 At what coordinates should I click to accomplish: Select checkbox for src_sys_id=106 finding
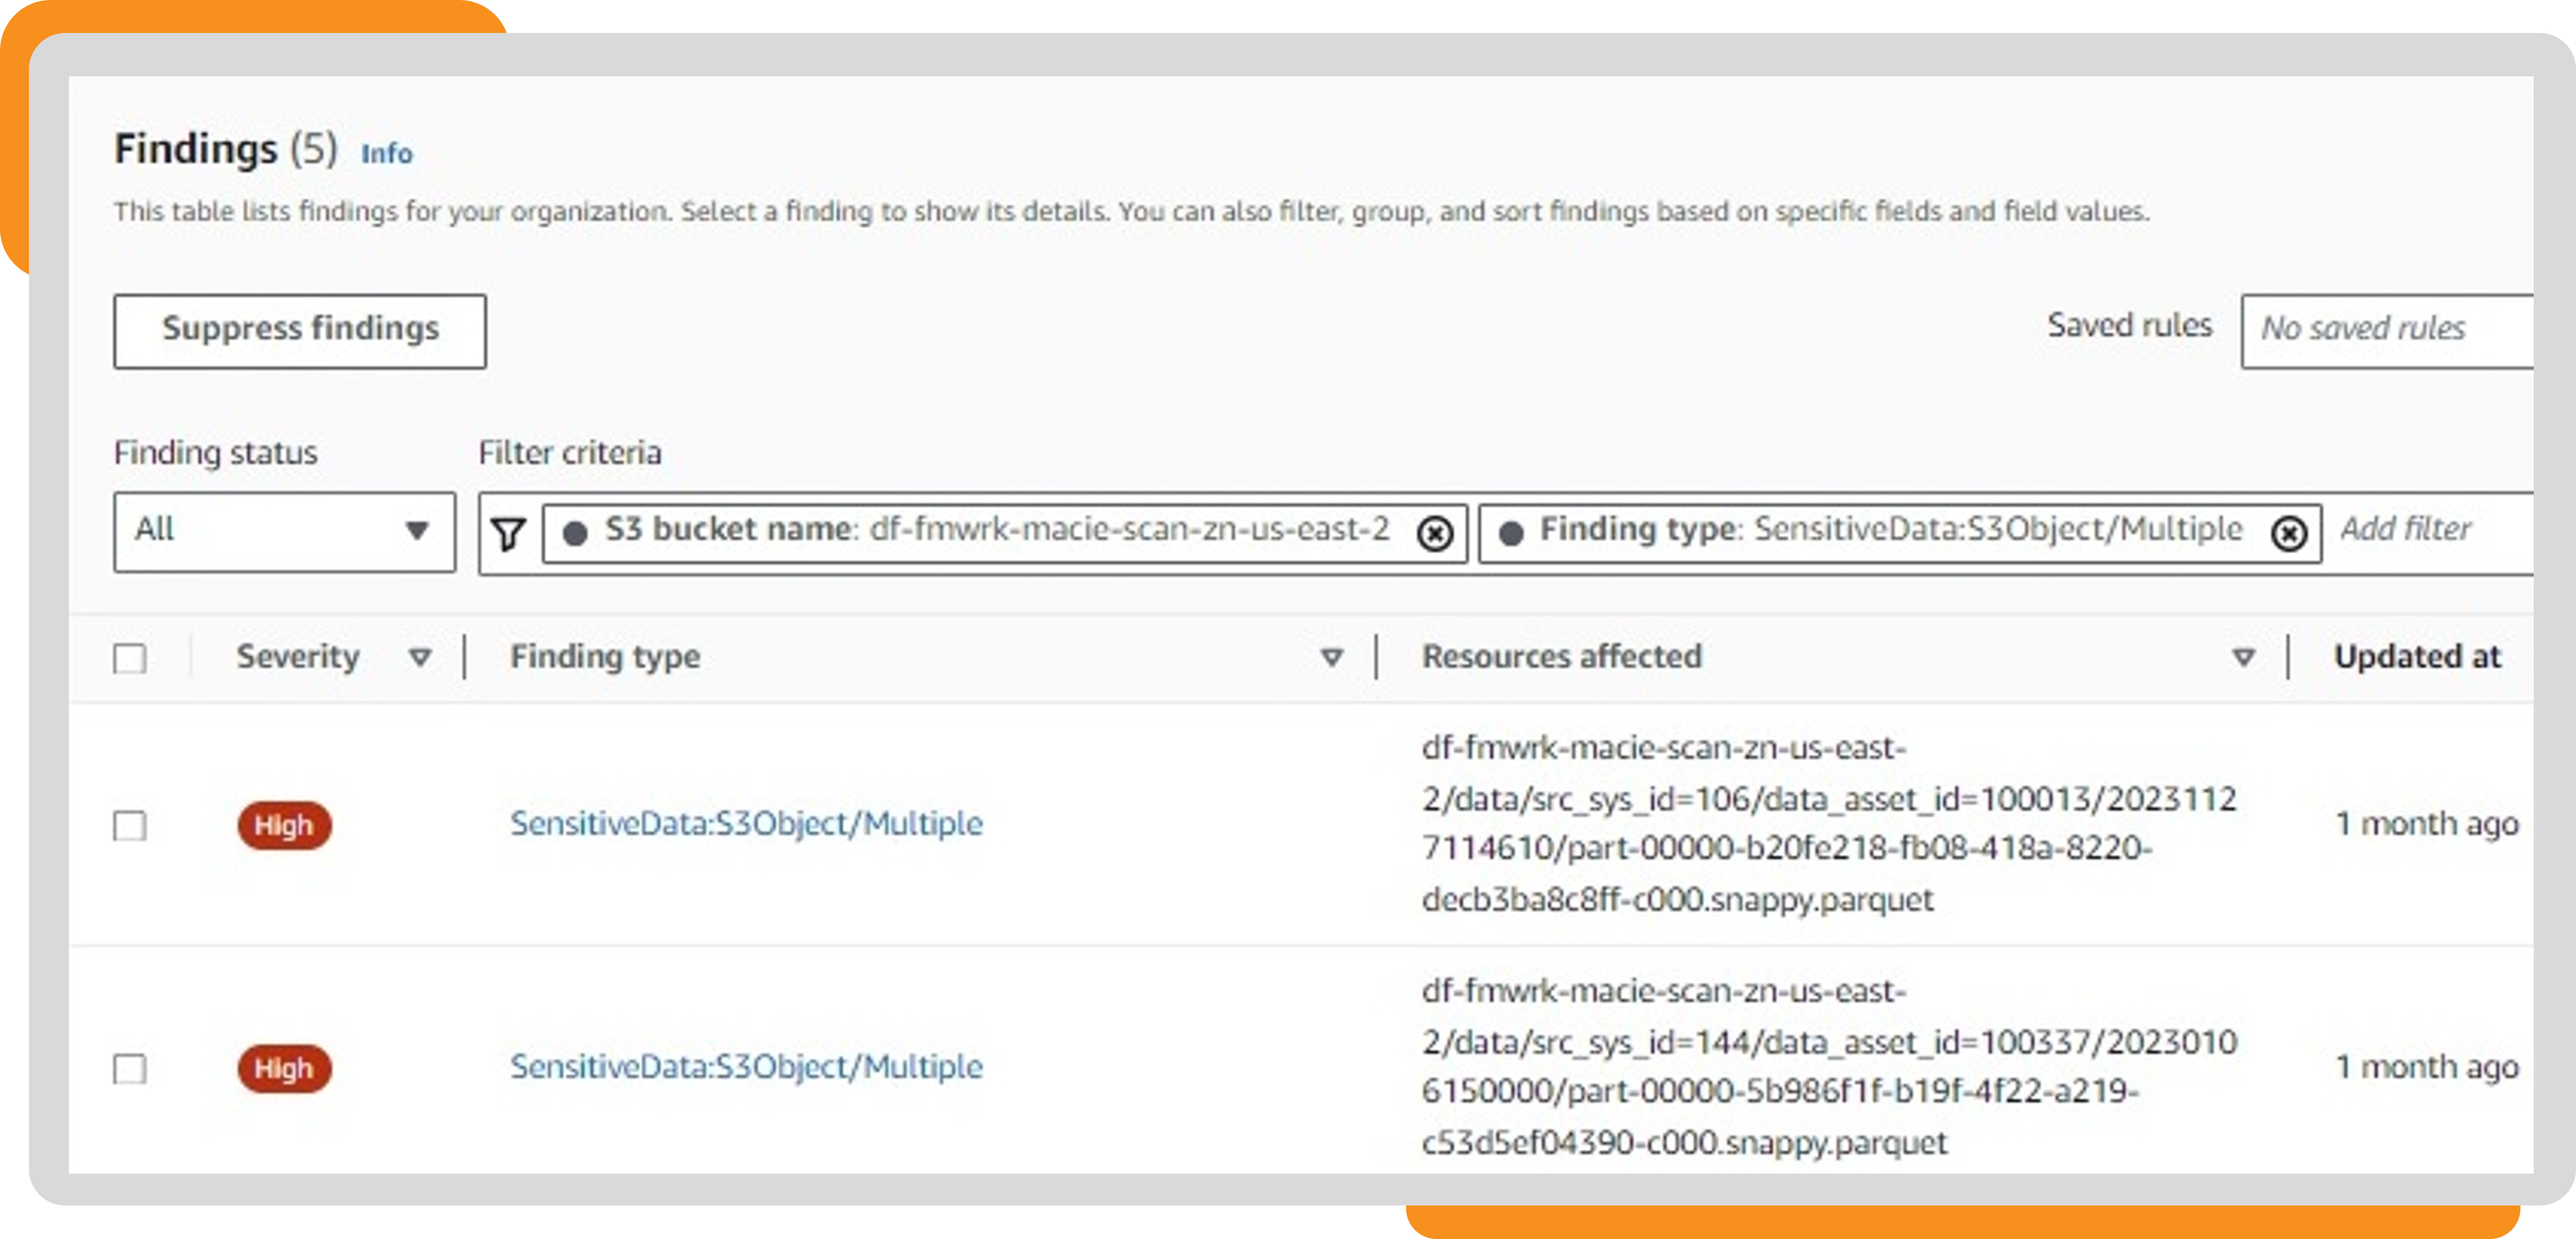[130, 825]
